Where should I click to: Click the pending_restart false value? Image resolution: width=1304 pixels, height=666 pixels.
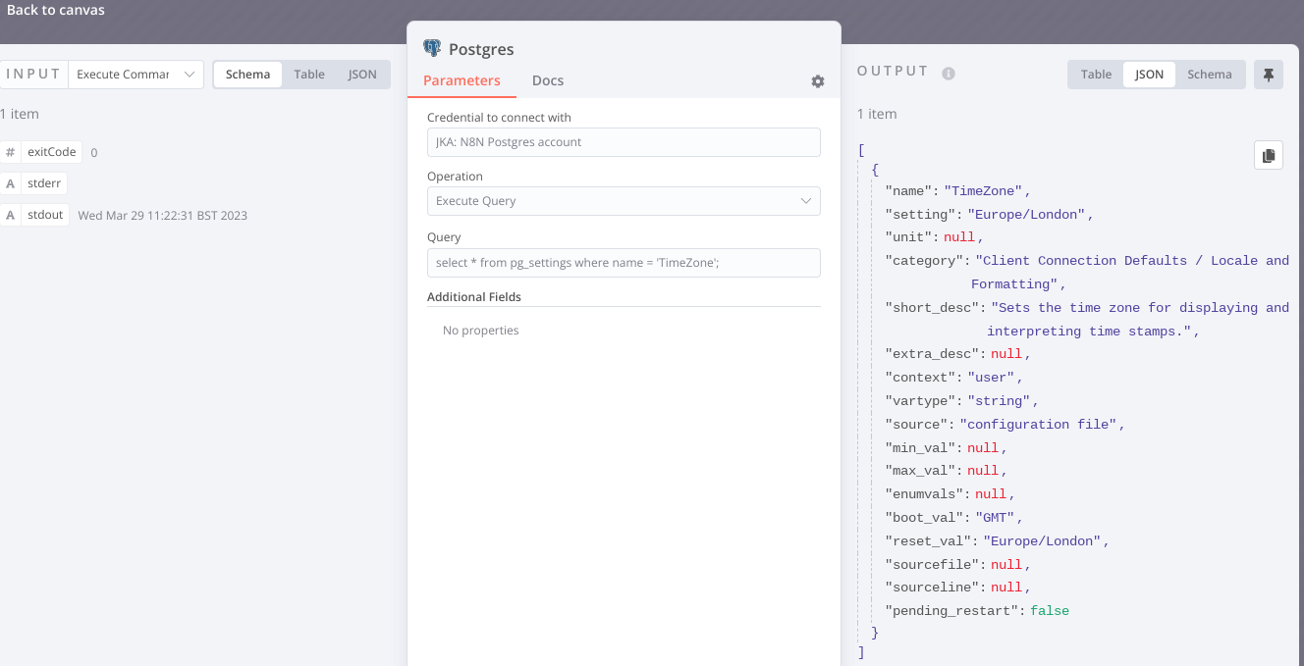(x=1050, y=611)
